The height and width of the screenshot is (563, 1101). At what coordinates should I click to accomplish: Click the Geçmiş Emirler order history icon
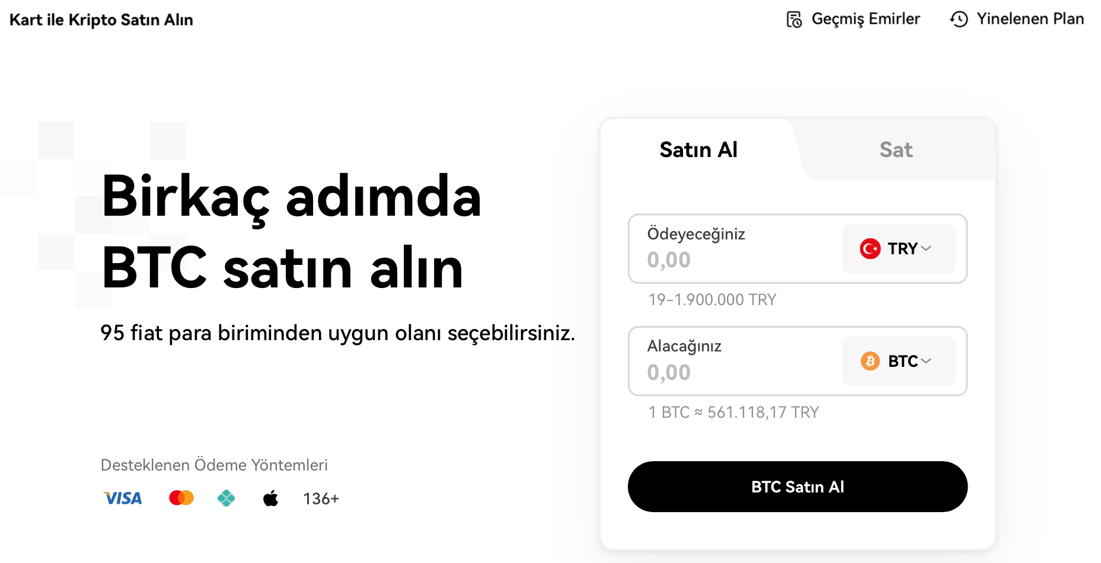pos(794,20)
